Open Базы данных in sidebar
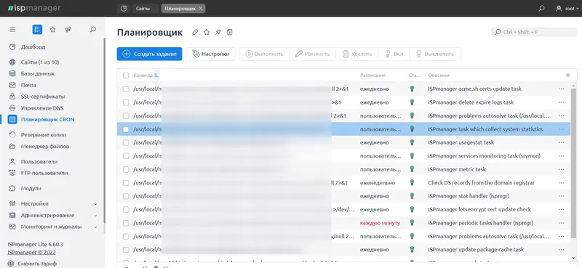 [x=38, y=73]
